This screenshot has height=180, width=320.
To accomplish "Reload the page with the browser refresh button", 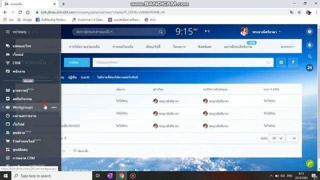I will [x=20, y=12].
